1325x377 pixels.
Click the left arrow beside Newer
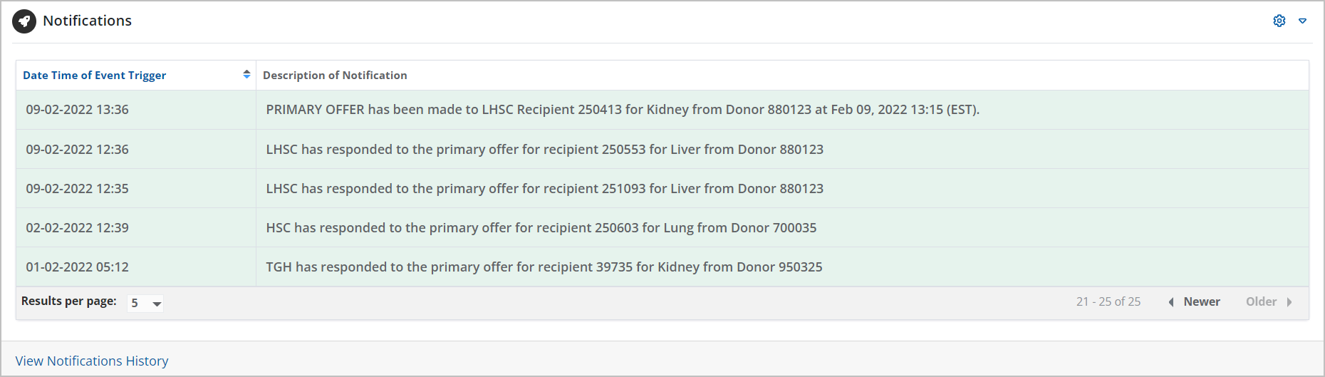point(1171,302)
